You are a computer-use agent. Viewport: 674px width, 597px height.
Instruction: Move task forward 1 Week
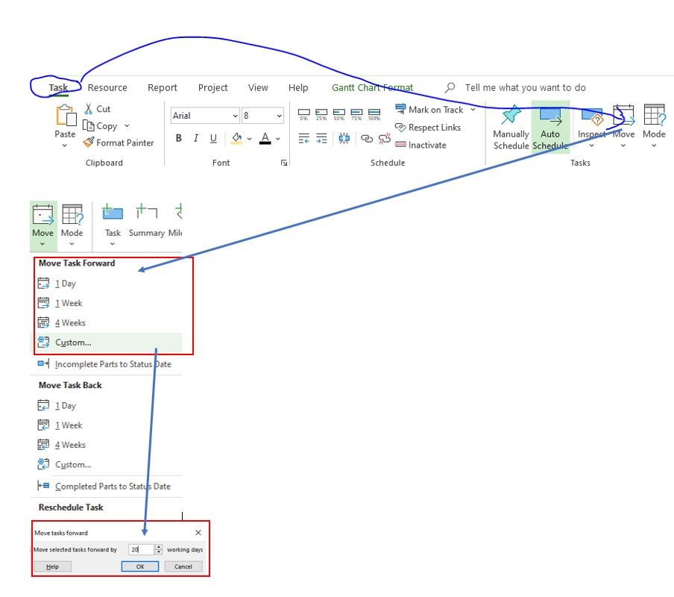(107, 303)
